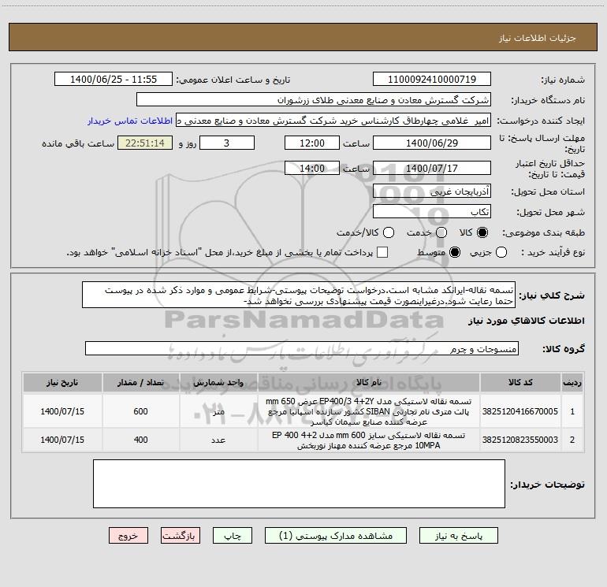
Task: Click the response deadline date 1400/06/29
Action: tap(432, 143)
